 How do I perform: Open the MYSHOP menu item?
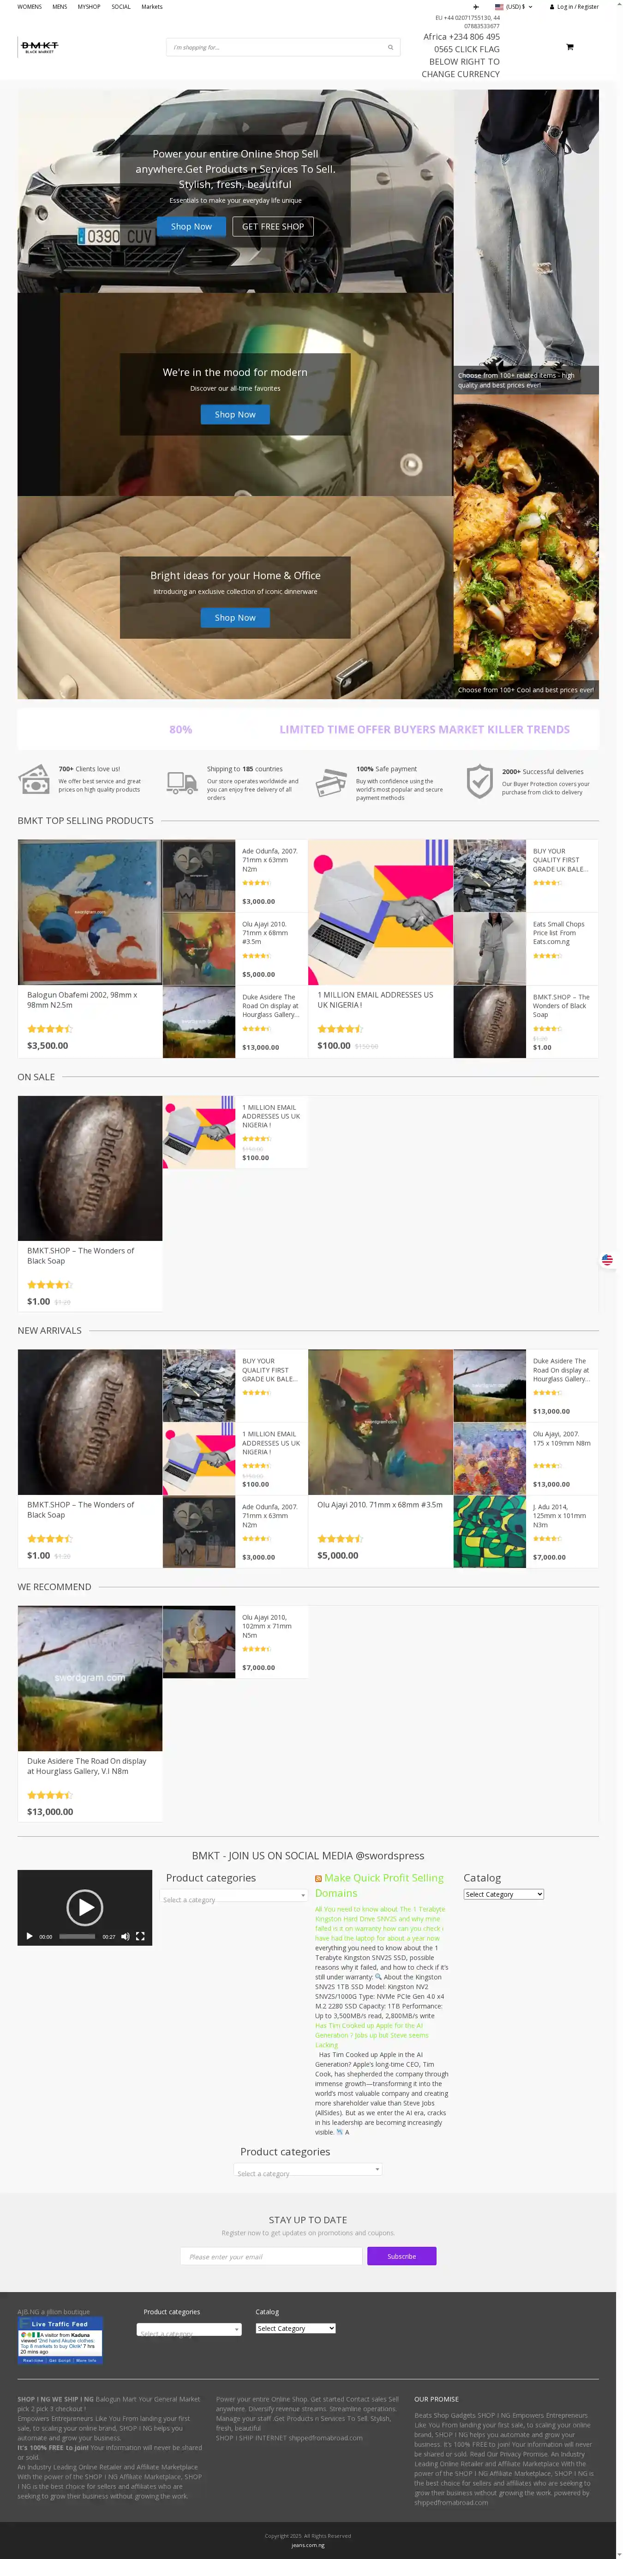(x=89, y=7)
